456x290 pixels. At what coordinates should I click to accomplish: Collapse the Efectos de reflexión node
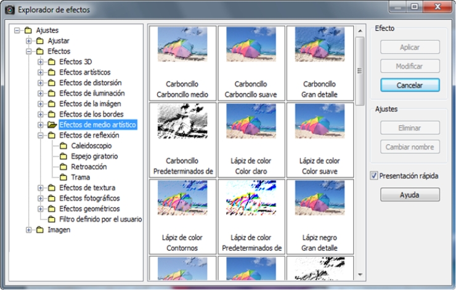click(41, 135)
